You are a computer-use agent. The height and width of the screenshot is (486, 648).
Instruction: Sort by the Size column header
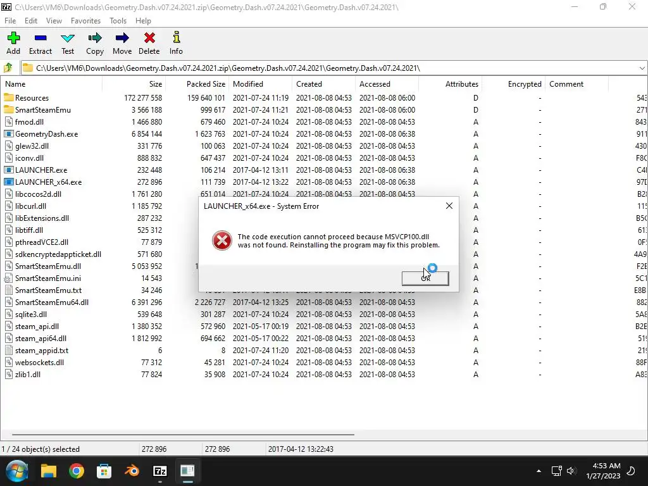click(x=134, y=84)
